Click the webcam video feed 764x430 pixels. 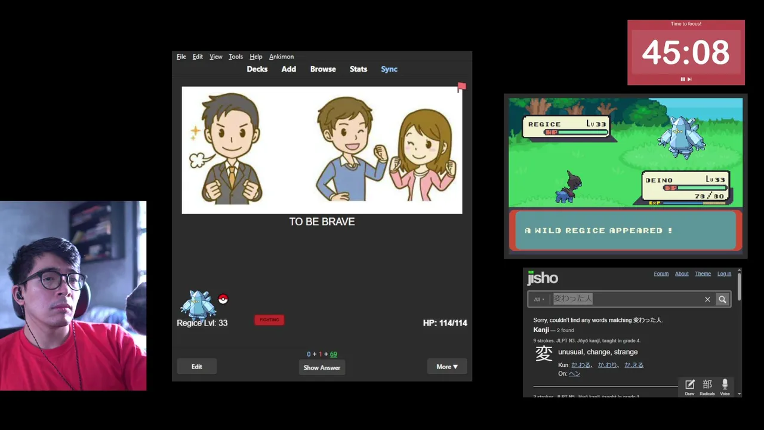coord(73,296)
